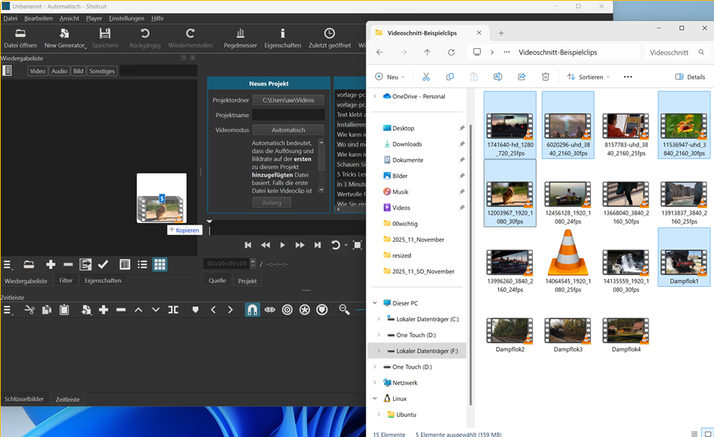Open the Videomodus Automatisch dropdown

tap(288, 130)
